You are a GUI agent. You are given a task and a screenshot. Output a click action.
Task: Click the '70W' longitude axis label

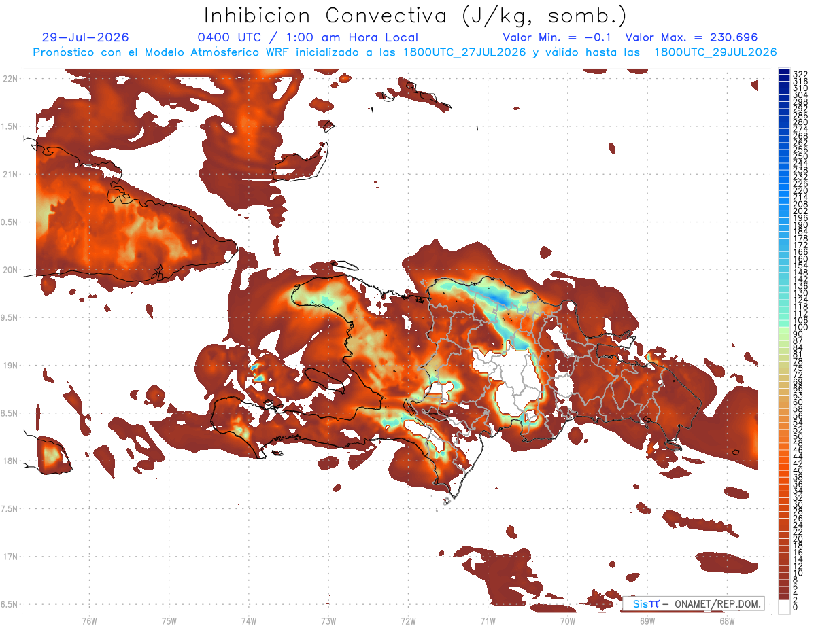click(x=568, y=620)
